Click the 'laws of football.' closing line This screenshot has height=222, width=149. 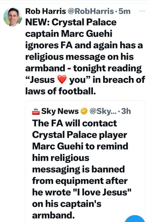[x=60, y=91]
